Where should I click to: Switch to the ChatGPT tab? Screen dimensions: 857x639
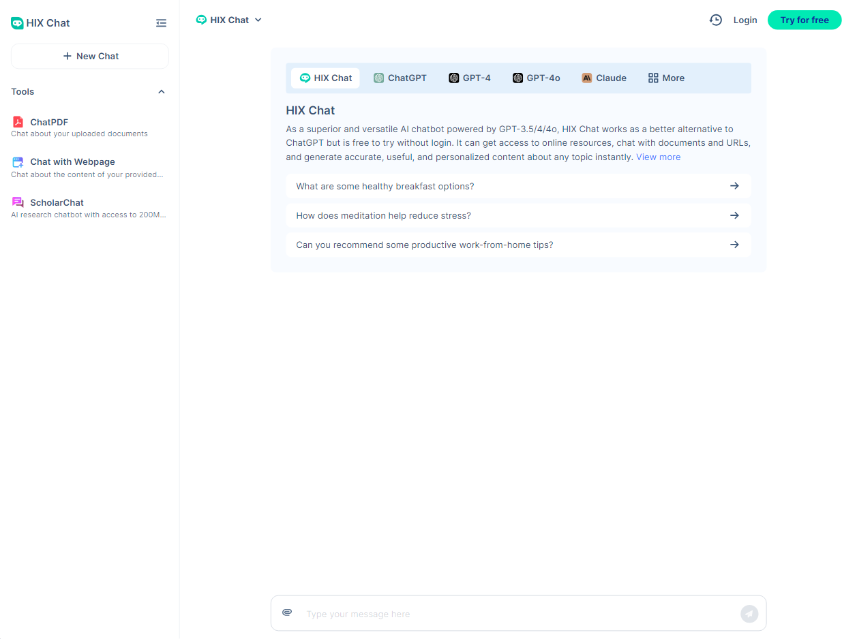coord(400,78)
